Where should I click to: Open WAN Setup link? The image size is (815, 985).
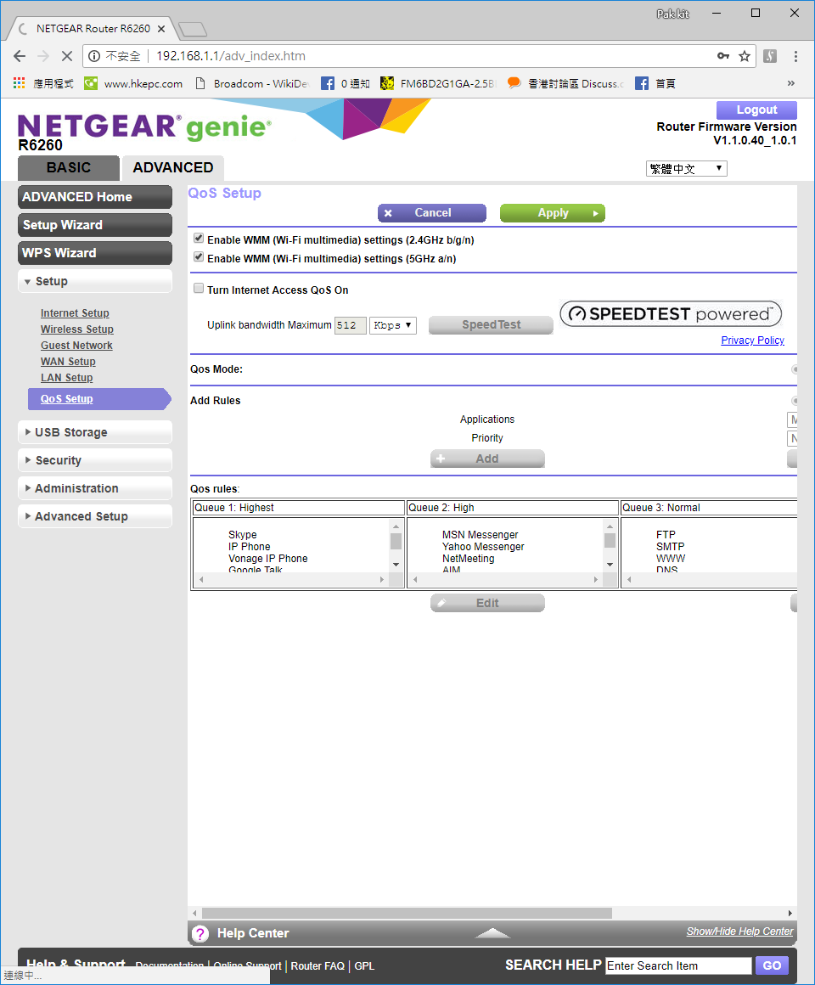coord(68,362)
